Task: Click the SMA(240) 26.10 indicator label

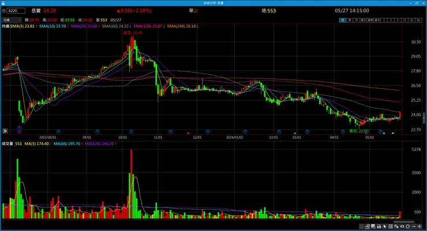Action: pos(181,26)
